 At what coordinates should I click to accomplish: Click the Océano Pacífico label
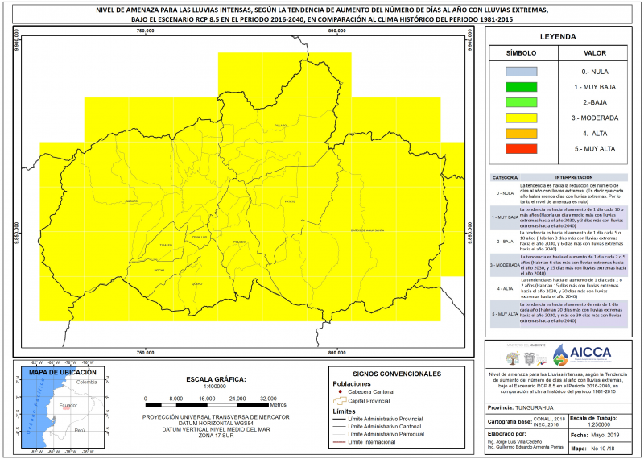point(35,407)
